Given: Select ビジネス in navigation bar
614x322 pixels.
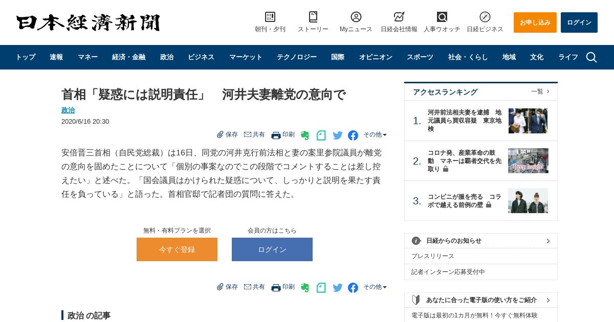Looking at the screenshot, I should [201, 57].
